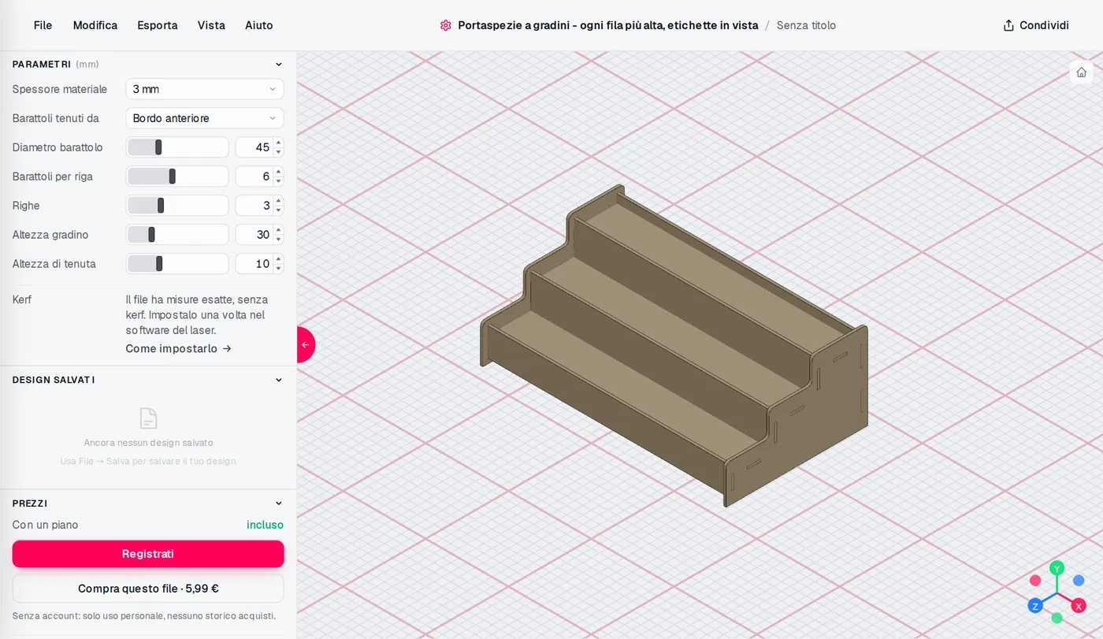This screenshot has height=639, width=1103.
Task: Open the Barattoli tenuti da dropdown
Action: click(x=205, y=118)
